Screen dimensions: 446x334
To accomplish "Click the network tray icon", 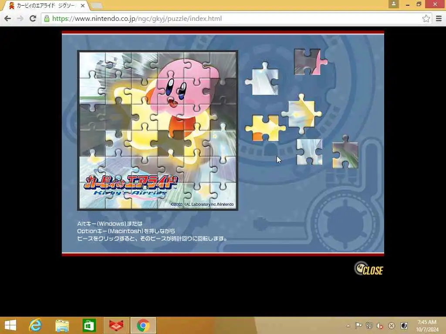I will (369, 325).
